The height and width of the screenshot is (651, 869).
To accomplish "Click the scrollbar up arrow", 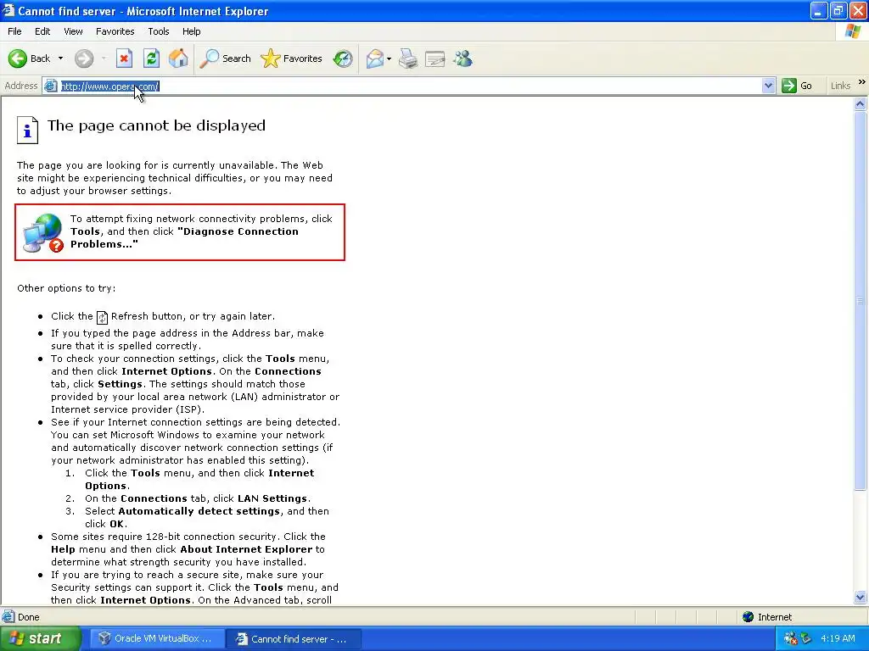I will click(861, 103).
